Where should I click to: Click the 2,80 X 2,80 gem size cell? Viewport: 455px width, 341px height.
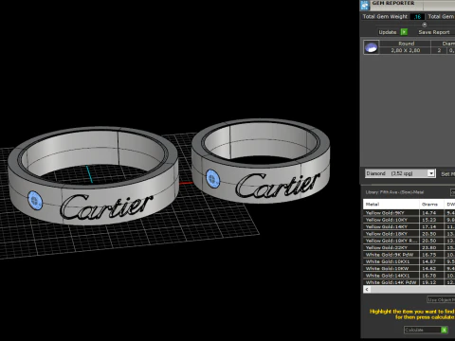tap(406, 50)
